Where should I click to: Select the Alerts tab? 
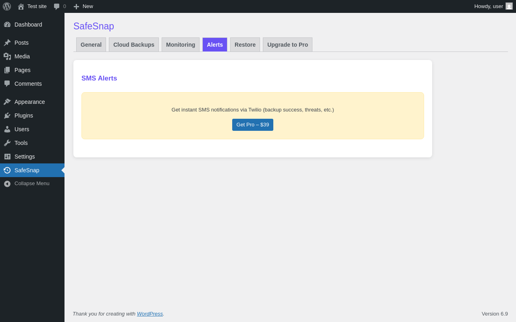pos(215,45)
